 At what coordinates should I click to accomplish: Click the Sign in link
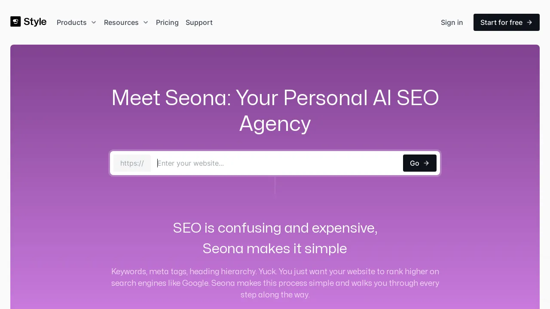(x=452, y=22)
